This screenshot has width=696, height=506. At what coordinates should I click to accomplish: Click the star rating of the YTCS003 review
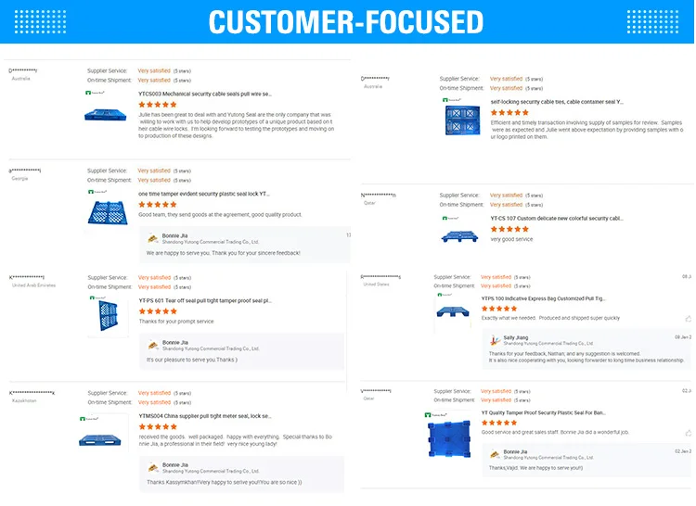coord(157,105)
